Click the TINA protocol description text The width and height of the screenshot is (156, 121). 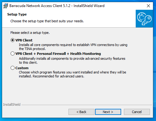tap(73, 47)
